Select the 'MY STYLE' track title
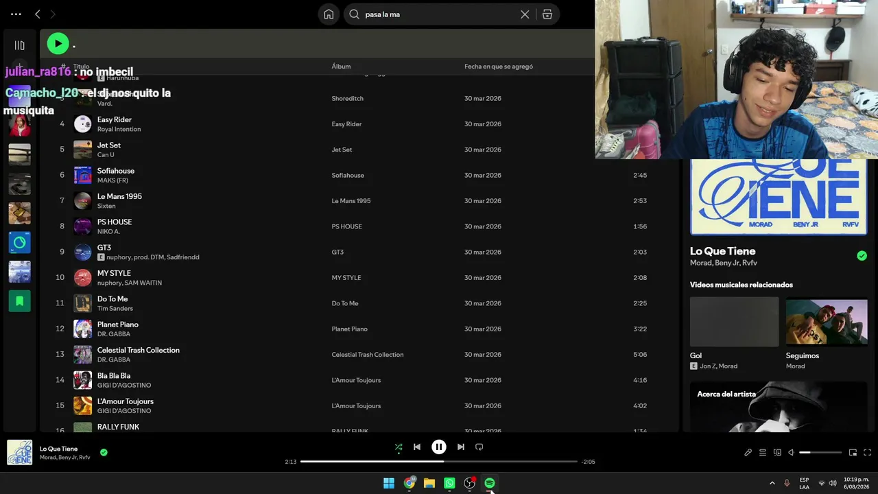The image size is (878, 494). pos(114,273)
